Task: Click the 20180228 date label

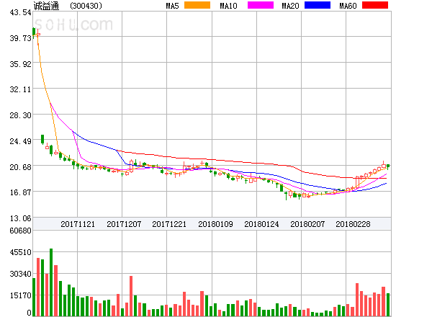Action: [353, 224]
